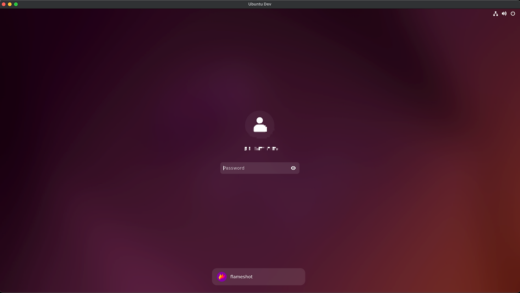Click the Ubuntu Dev title bar label
520x293 pixels.
260,4
